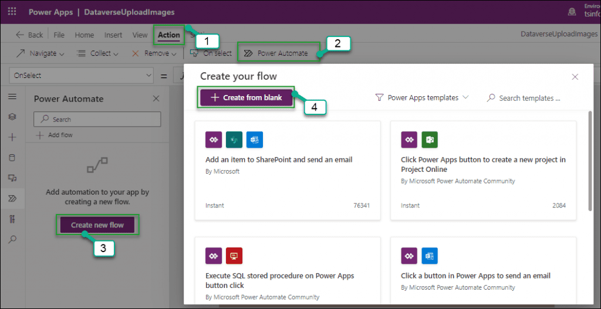Click the red SQL icon on third card

(234, 256)
